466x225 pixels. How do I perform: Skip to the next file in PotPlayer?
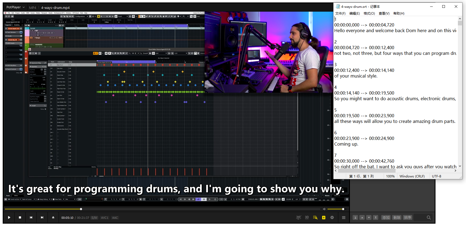tap(42, 217)
